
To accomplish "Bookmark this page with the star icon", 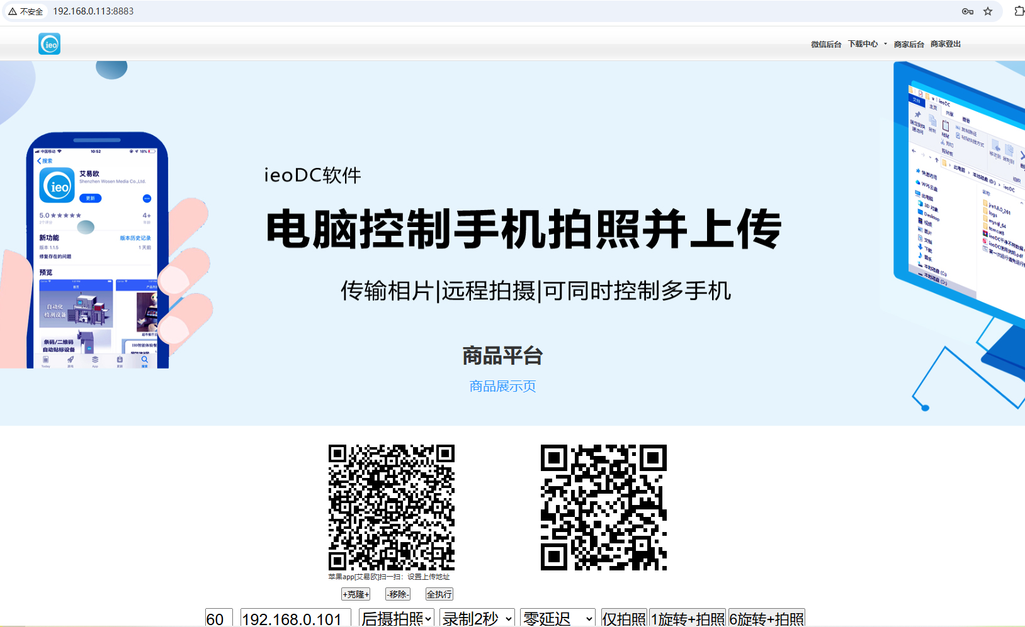I will (x=988, y=11).
